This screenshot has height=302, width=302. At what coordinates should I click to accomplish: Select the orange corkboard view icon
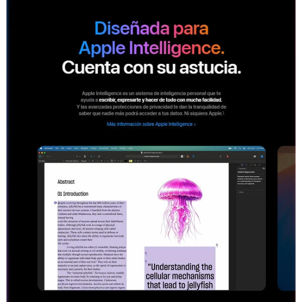pos(188,157)
